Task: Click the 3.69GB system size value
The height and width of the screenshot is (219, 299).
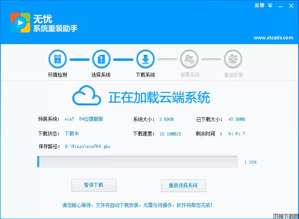Action: point(166,119)
